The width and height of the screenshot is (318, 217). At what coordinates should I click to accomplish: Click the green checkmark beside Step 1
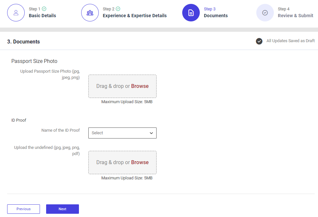44,9
